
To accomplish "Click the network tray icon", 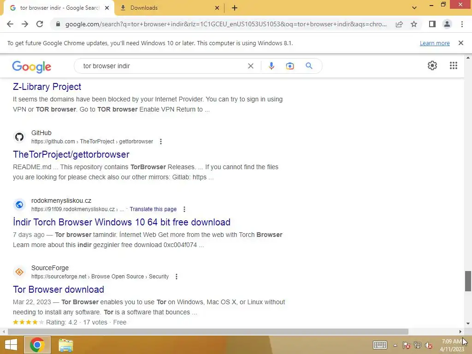I will click(x=418, y=345).
